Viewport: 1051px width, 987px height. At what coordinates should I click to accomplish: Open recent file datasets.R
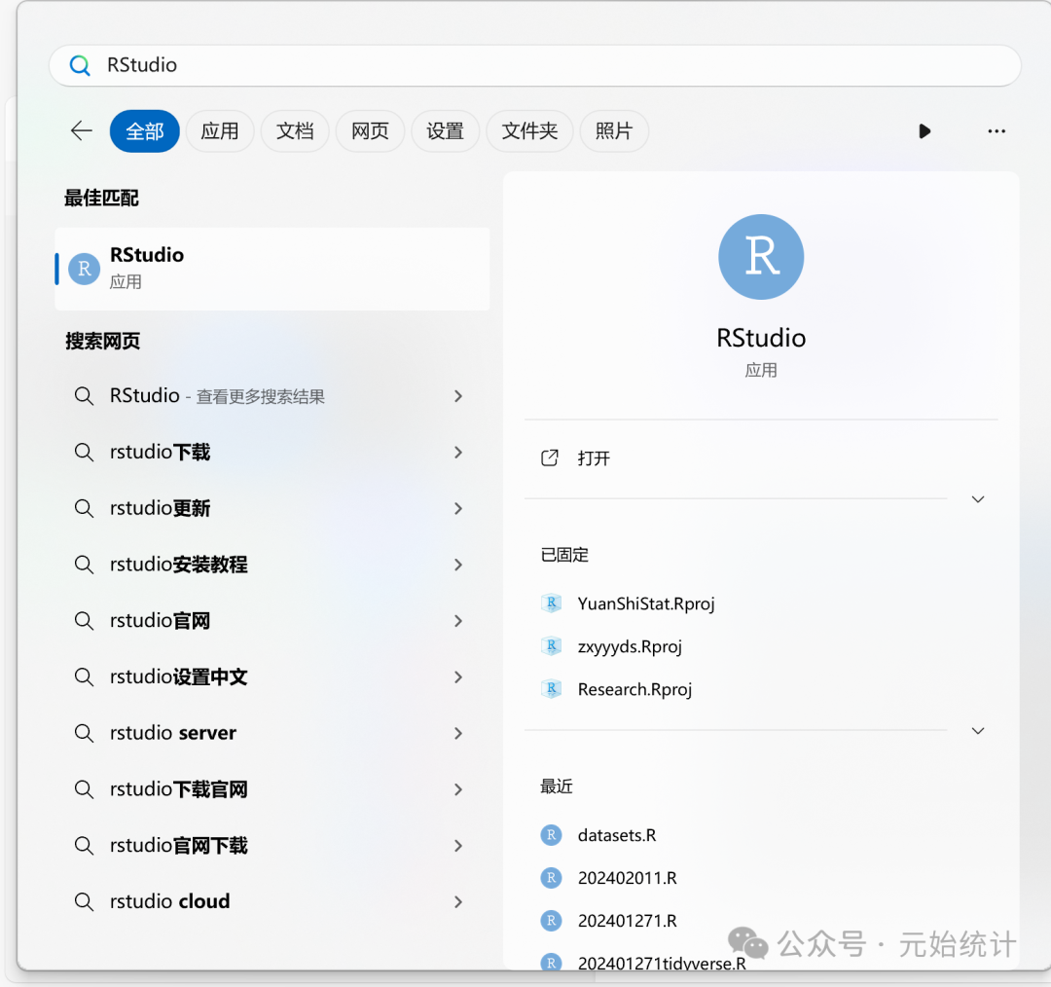pyautogui.click(x=616, y=835)
